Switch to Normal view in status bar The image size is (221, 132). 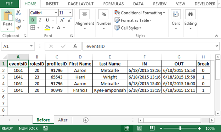(126, 128)
